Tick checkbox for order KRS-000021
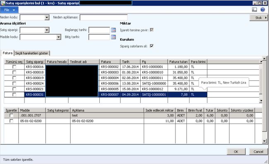 click(14, 89)
